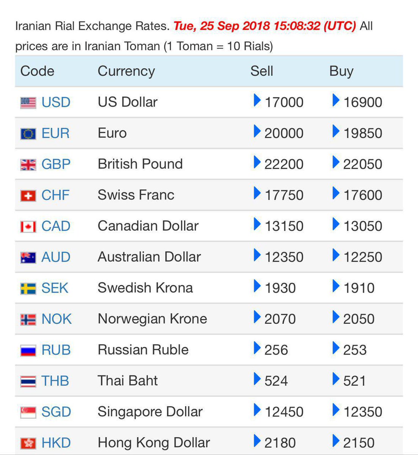Open the SGD currency link
This screenshot has width=418, height=455.
point(56,412)
